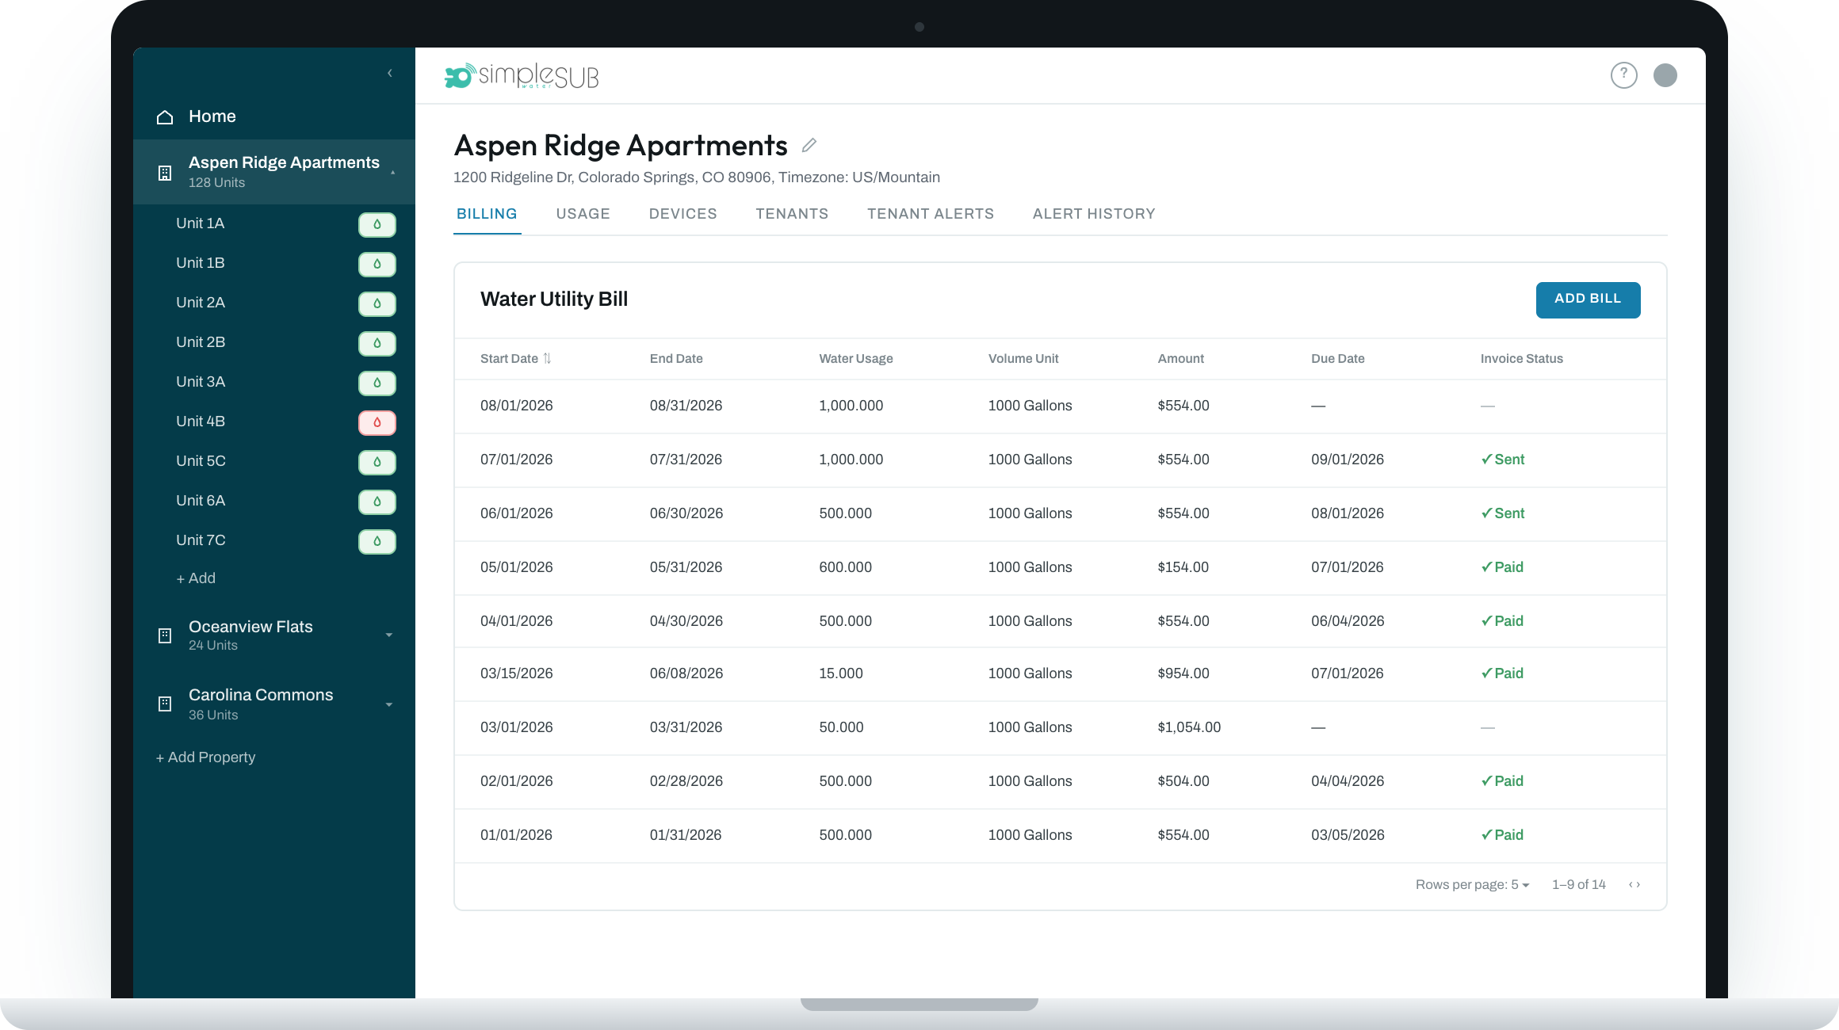The image size is (1839, 1030).
Task: Select Unit 7C in the sidebar
Action: 201,540
